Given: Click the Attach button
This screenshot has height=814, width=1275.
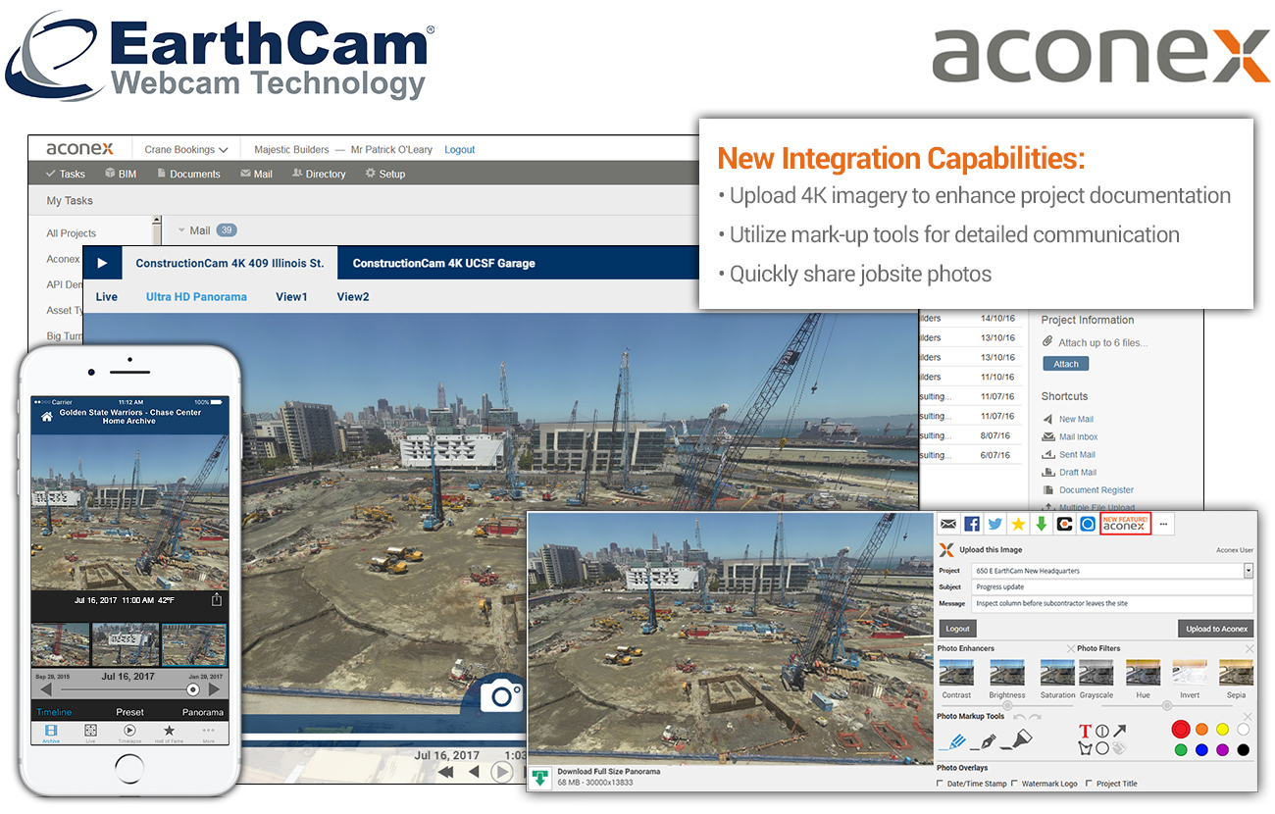Looking at the screenshot, I should tap(1065, 364).
